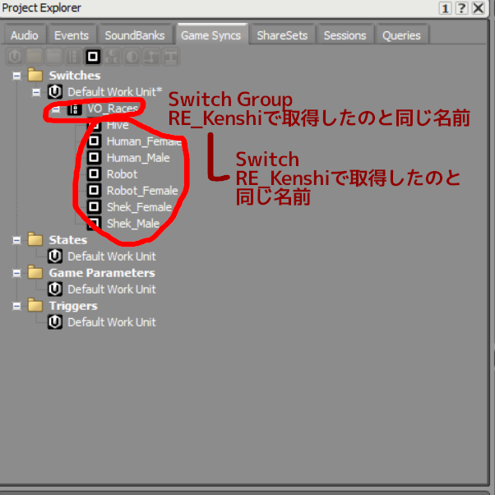Image resolution: width=495 pixels, height=495 pixels.
Task: Click the States folder icon
Action: pos(35,239)
